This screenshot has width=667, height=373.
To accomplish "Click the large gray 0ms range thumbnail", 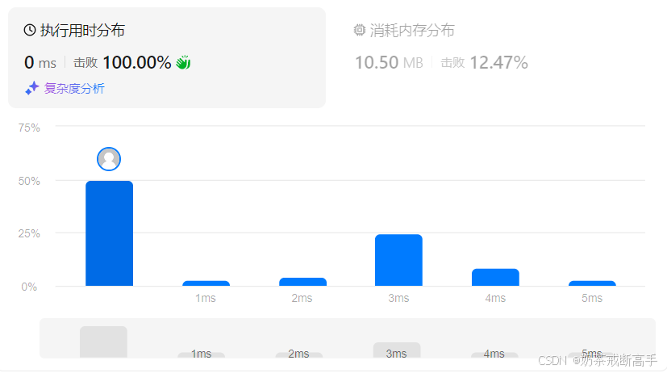I will 103,342.
